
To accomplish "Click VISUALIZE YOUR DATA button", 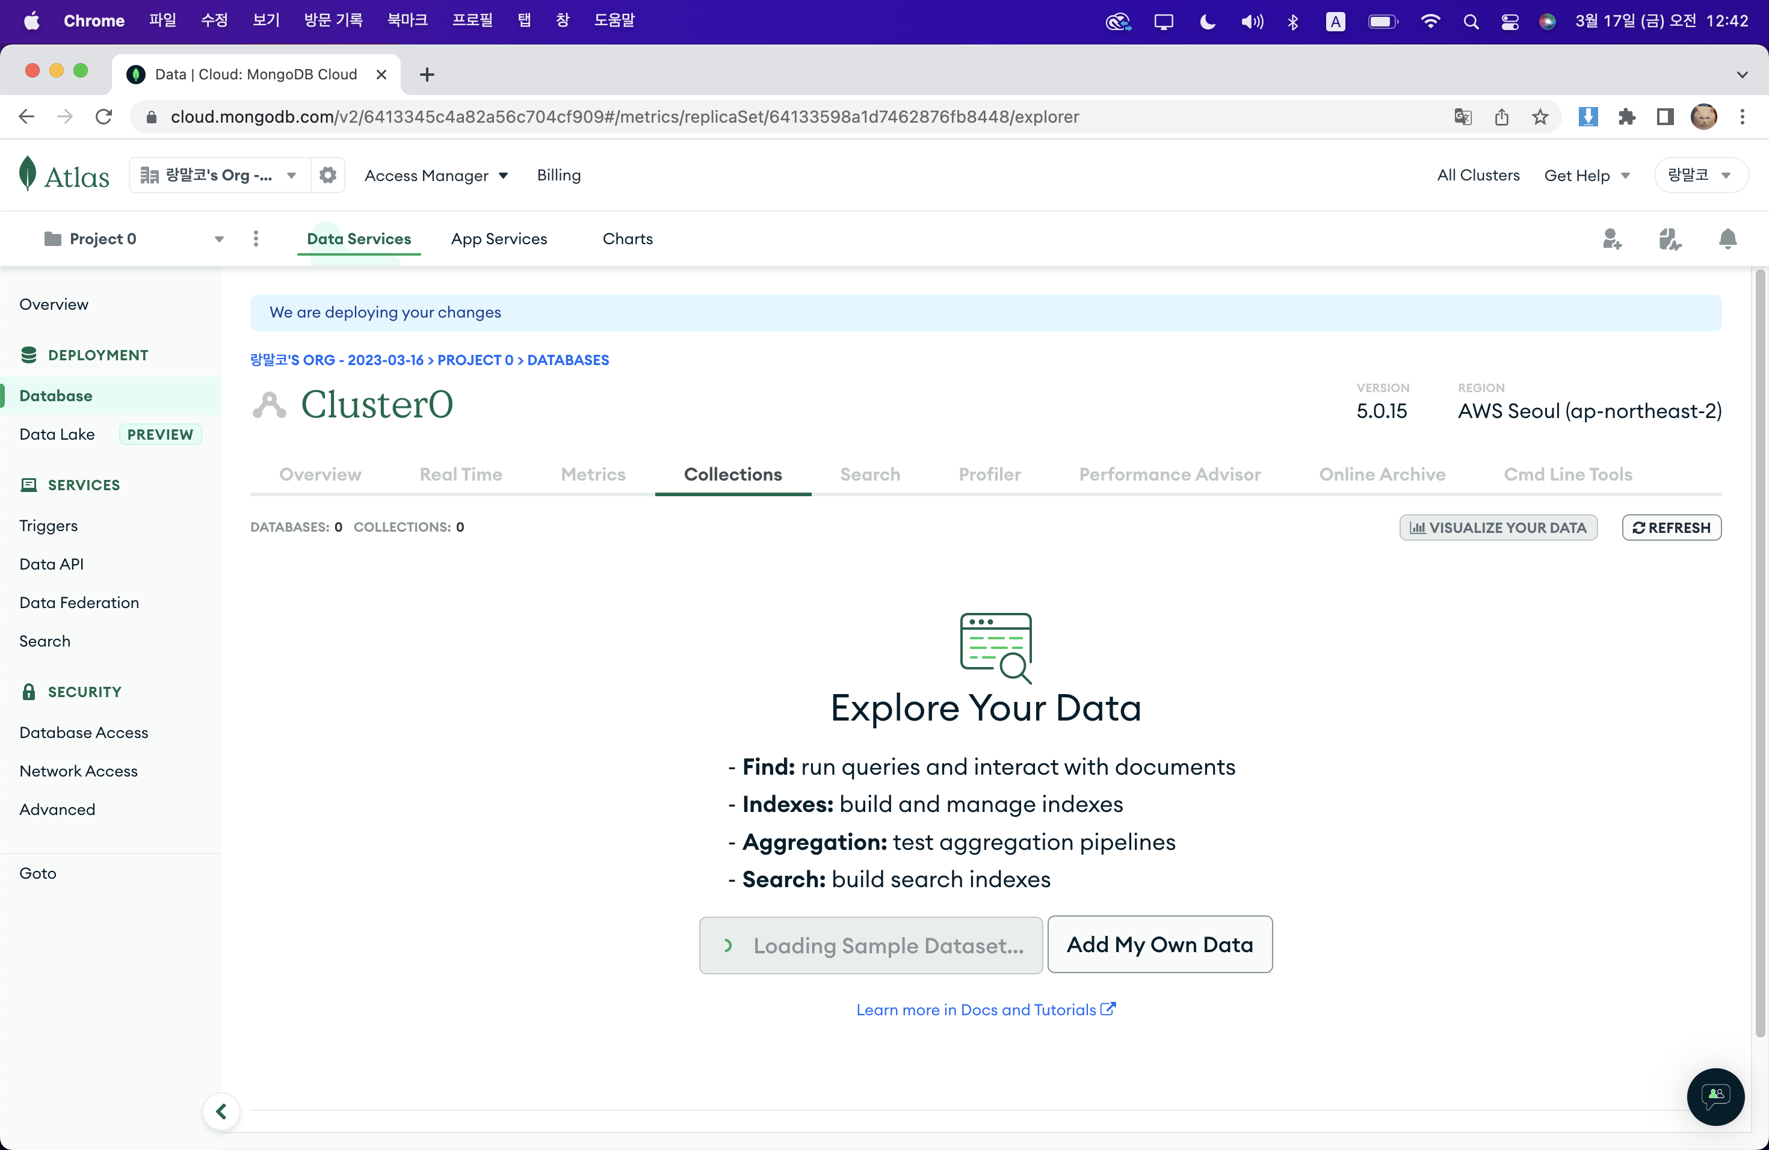I will pos(1498,527).
